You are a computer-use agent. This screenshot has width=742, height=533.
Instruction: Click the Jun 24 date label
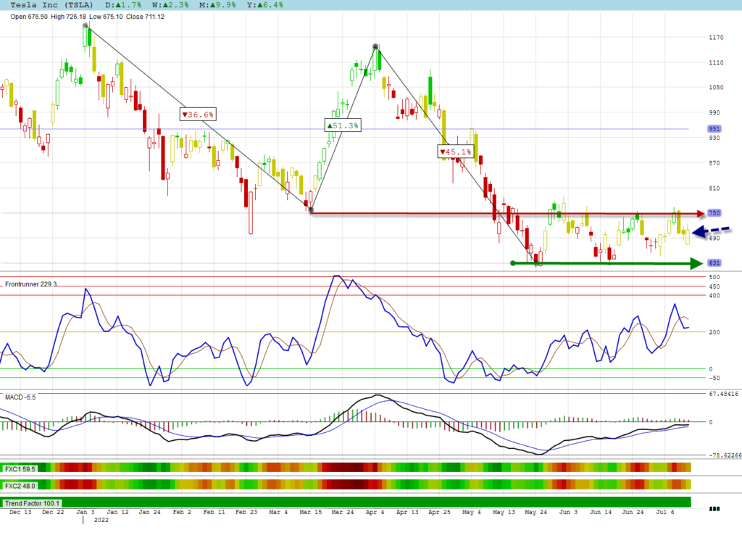632,512
